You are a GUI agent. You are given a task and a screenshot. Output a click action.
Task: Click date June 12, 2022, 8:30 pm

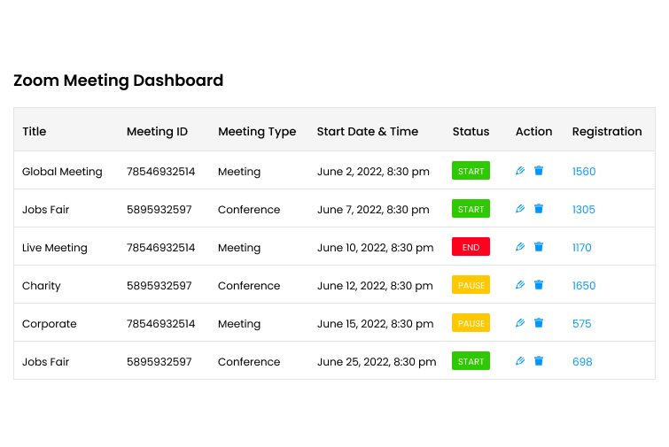[x=375, y=286]
